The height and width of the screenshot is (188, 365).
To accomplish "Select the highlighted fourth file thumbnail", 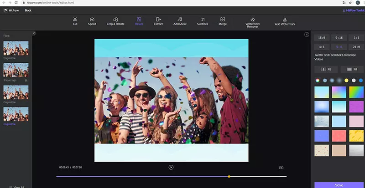I will click(16, 114).
